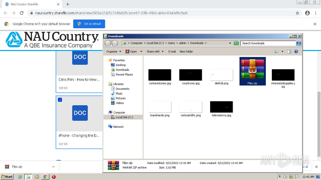Click the Downloads breadcrumb segment
This screenshot has width=321, height=180.
coord(197,43)
